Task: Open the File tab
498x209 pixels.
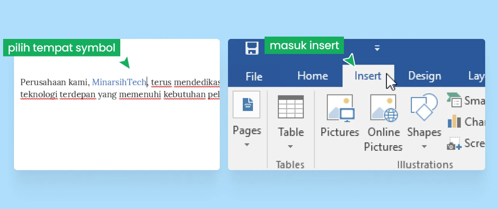Action: [254, 76]
